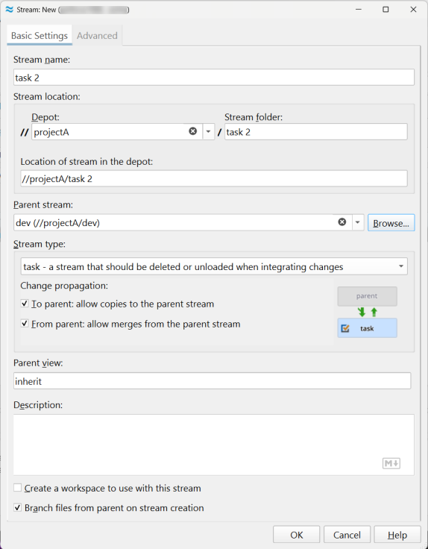428x549 pixels.
Task: Click the Browse... button
Action: point(391,223)
